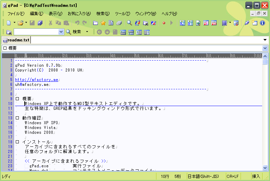This screenshot has width=270, height=181.
Task: Expand the search text combo box arrow
Action: 61,32
